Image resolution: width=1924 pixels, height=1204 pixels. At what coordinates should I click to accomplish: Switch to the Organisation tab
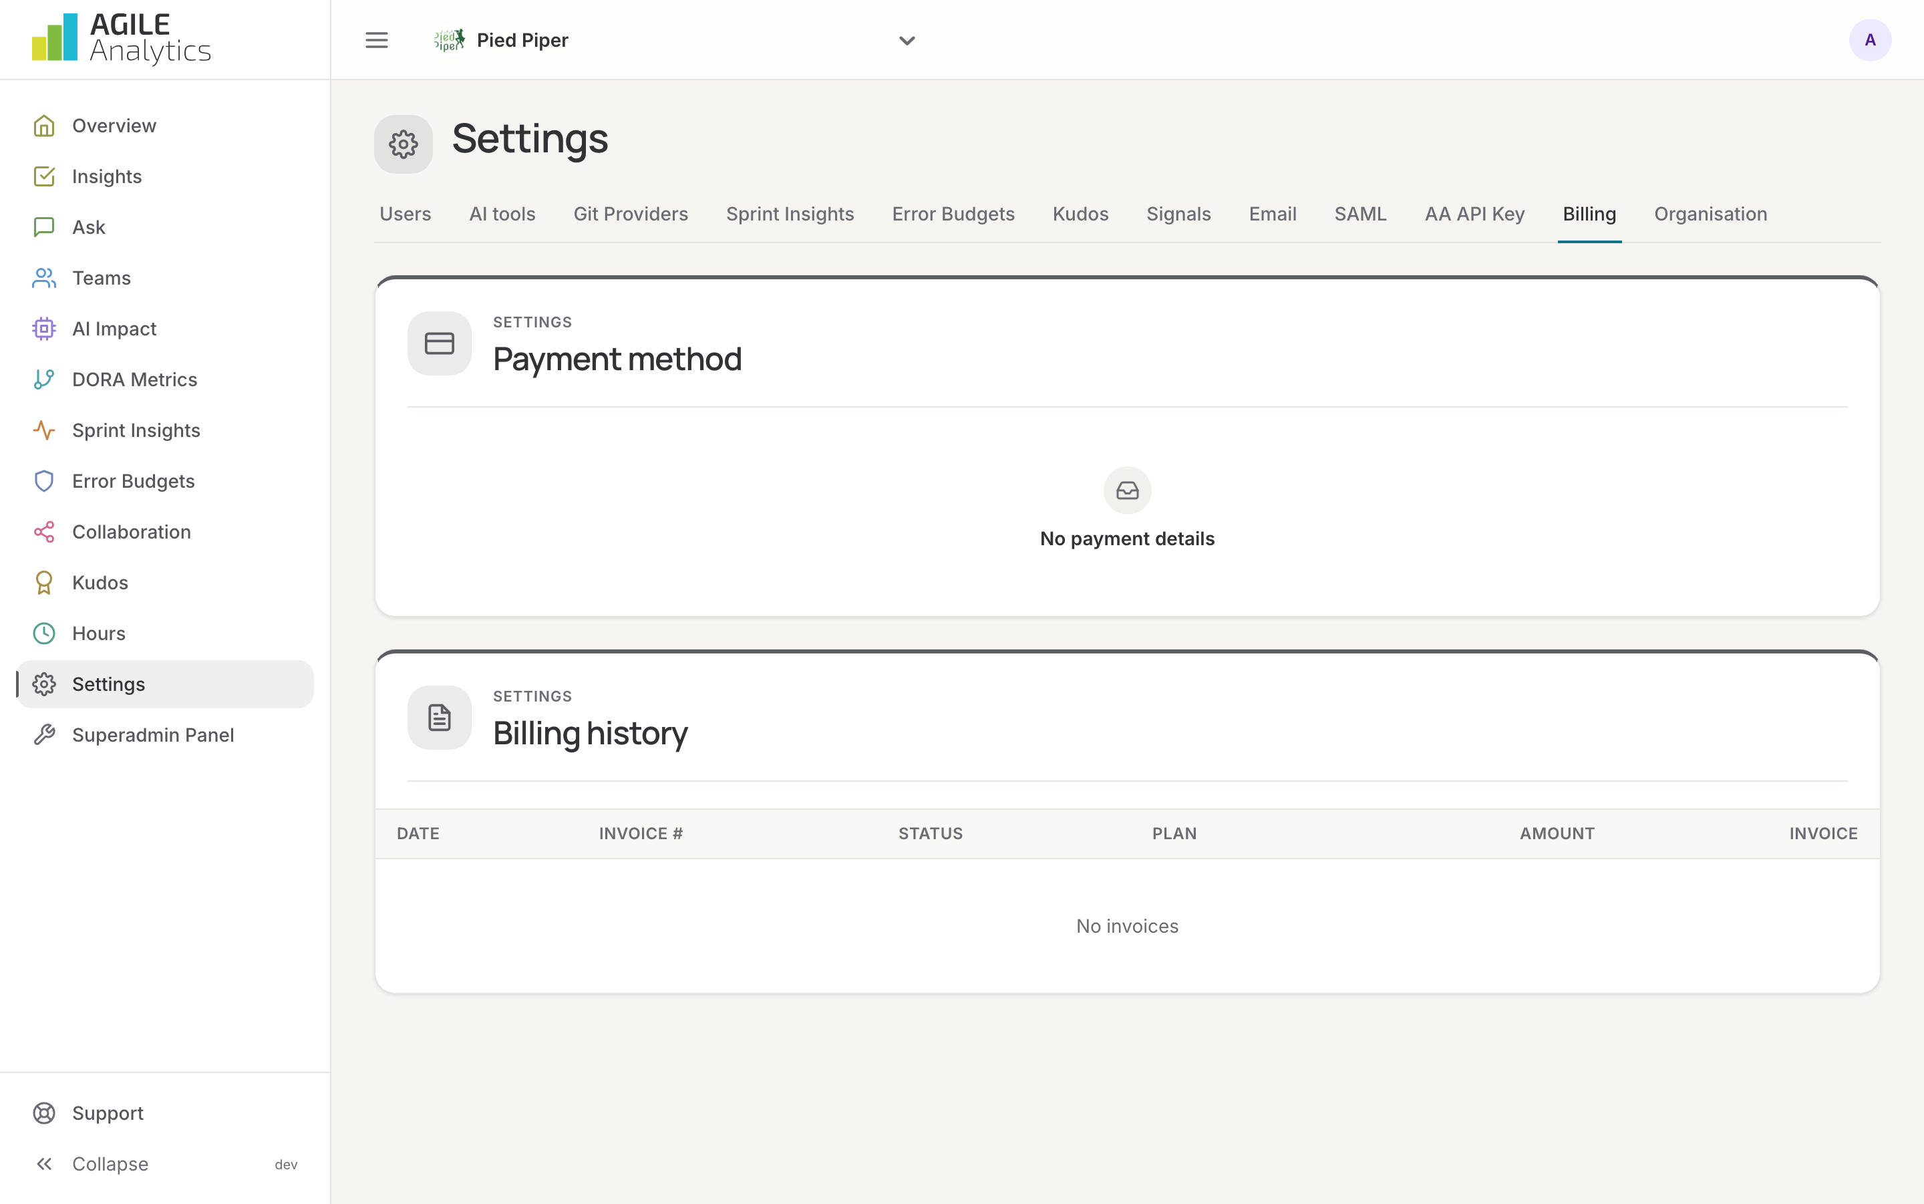(1711, 214)
